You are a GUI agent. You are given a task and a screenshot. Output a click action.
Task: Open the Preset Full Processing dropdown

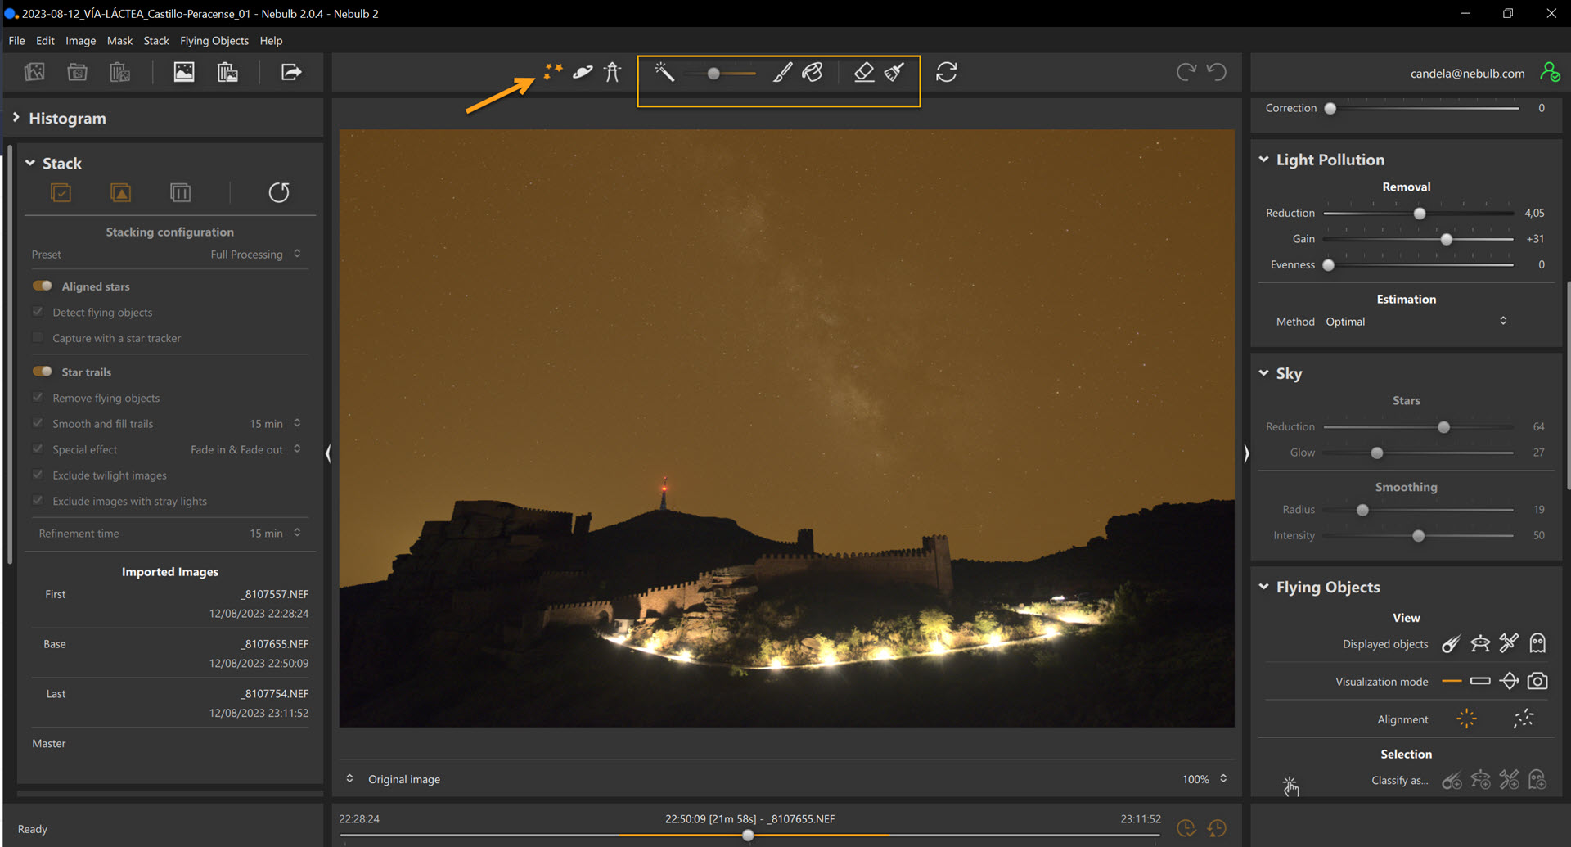tap(255, 255)
